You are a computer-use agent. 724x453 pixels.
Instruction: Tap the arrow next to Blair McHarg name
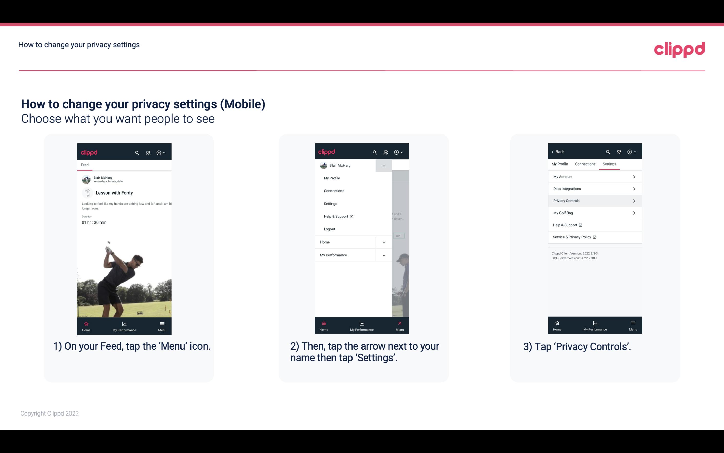point(384,166)
